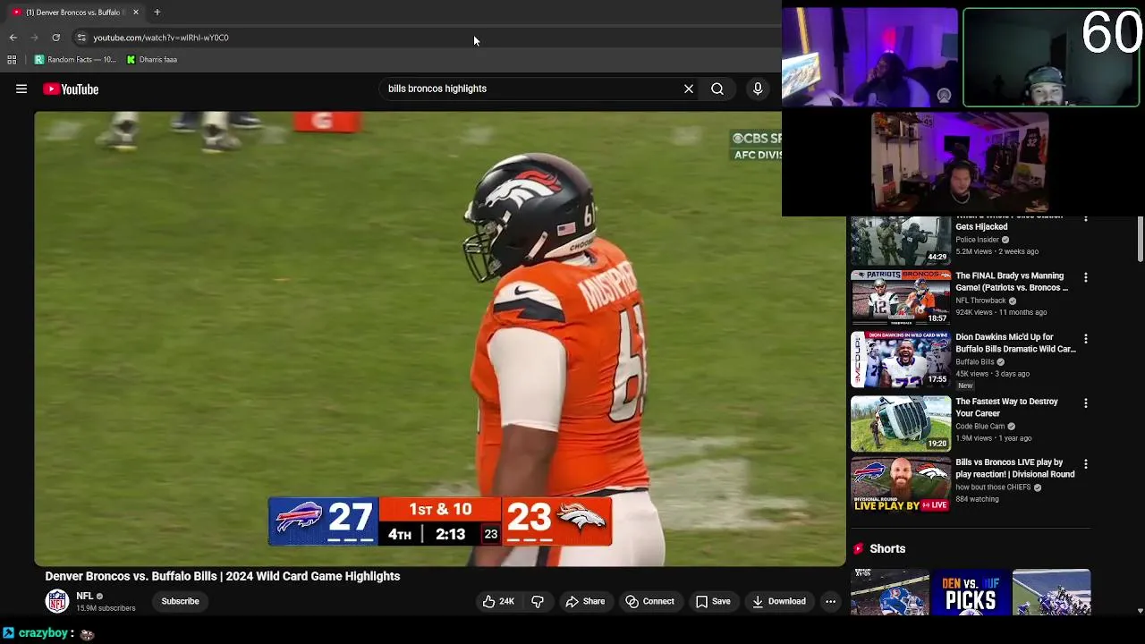Reload the page with refresh icon
This screenshot has width=1145, height=644.
(55, 38)
